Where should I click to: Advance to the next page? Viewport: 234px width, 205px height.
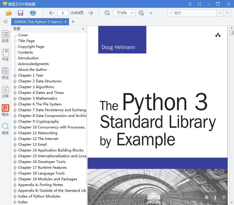(91, 13)
